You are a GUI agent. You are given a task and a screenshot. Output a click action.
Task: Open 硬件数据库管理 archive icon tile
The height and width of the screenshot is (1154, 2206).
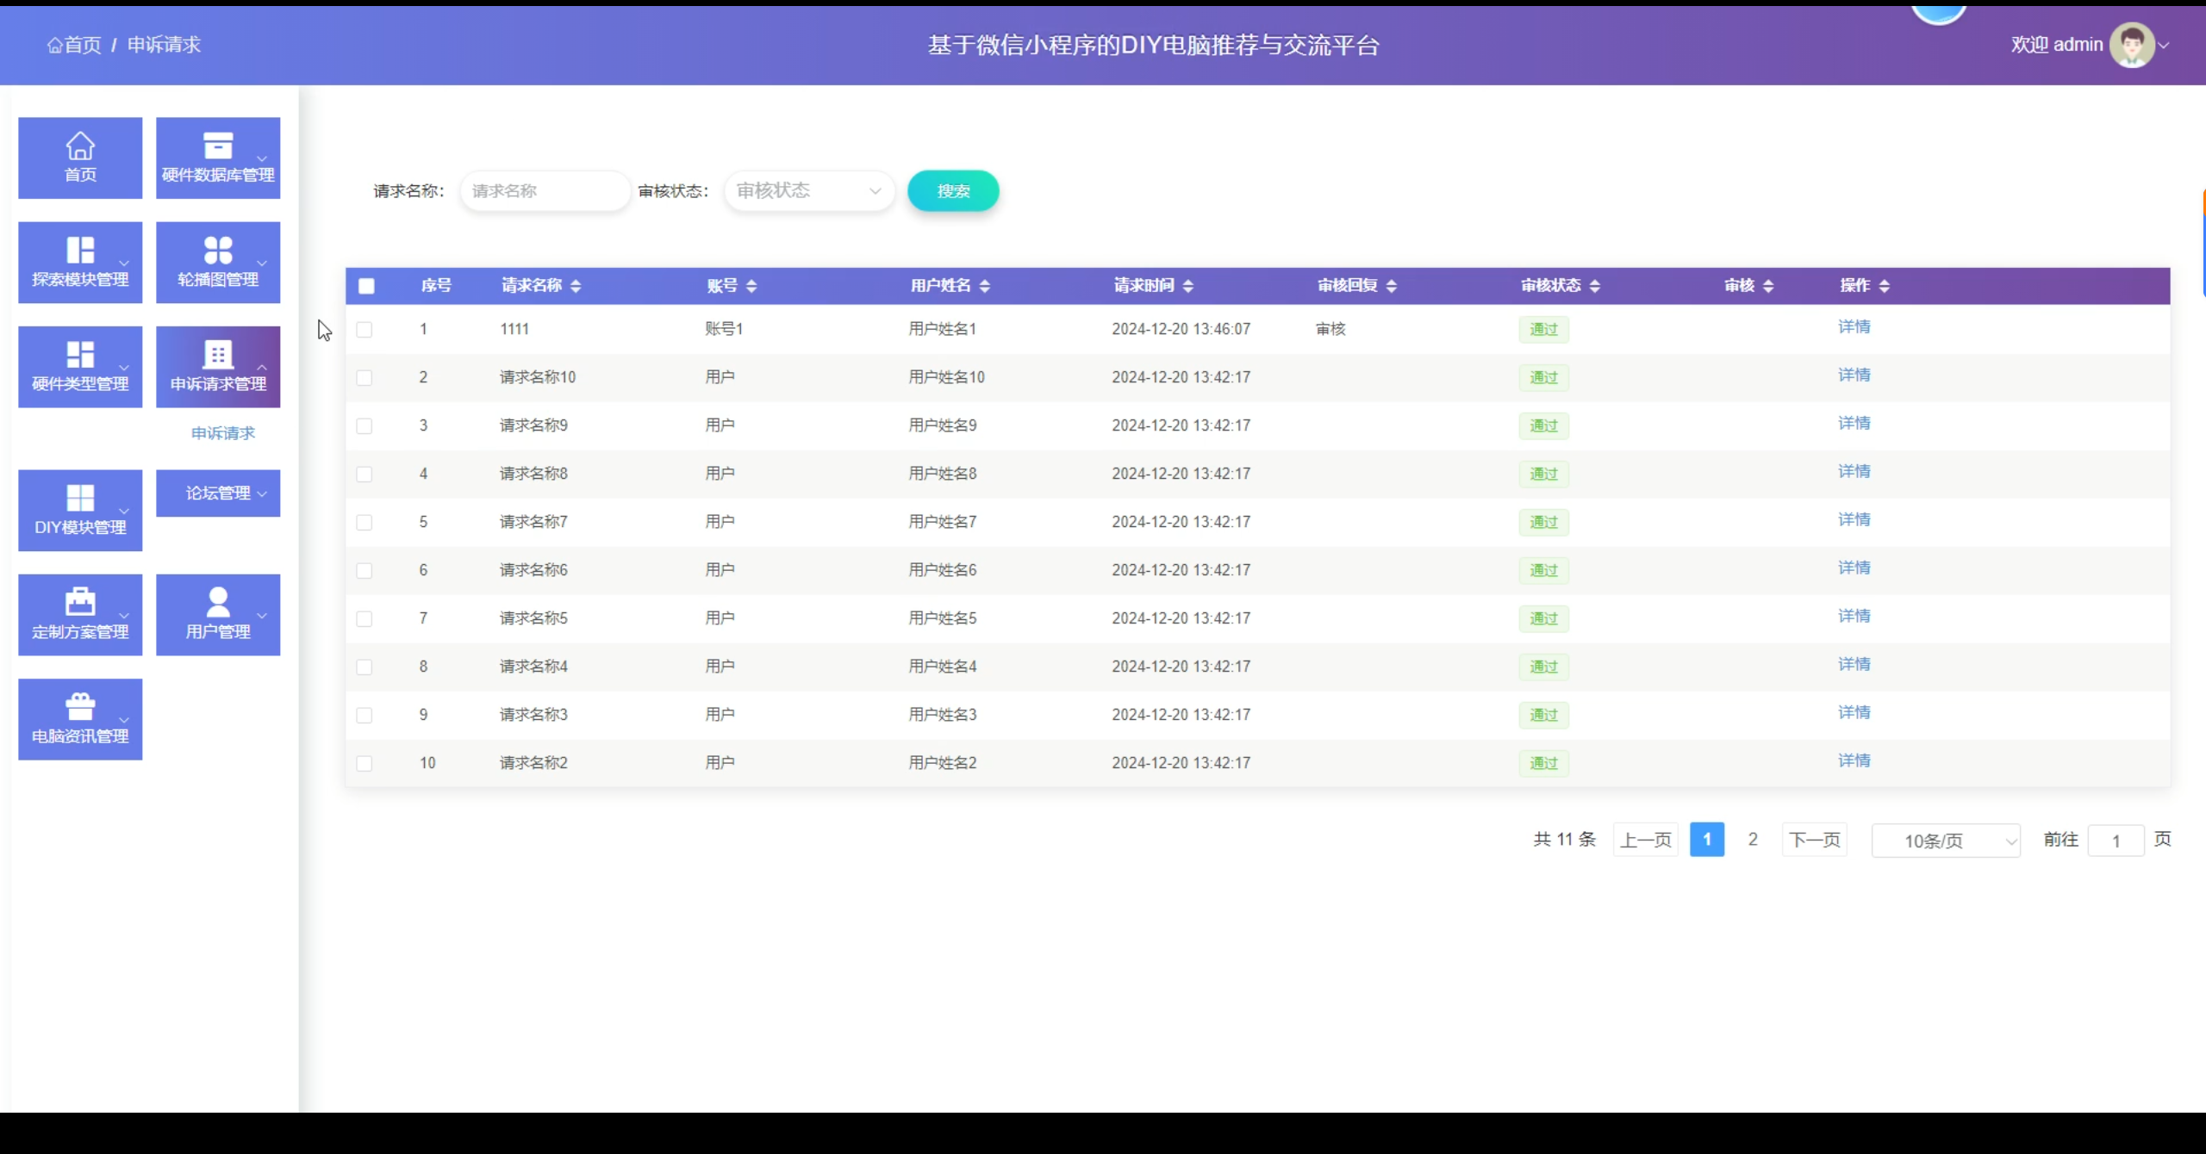(218, 146)
